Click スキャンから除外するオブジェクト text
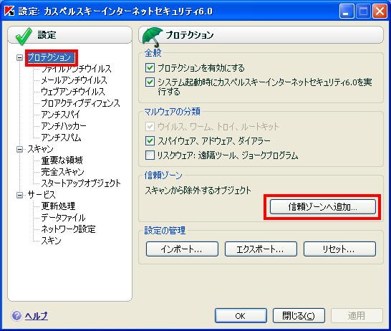 (x=198, y=191)
